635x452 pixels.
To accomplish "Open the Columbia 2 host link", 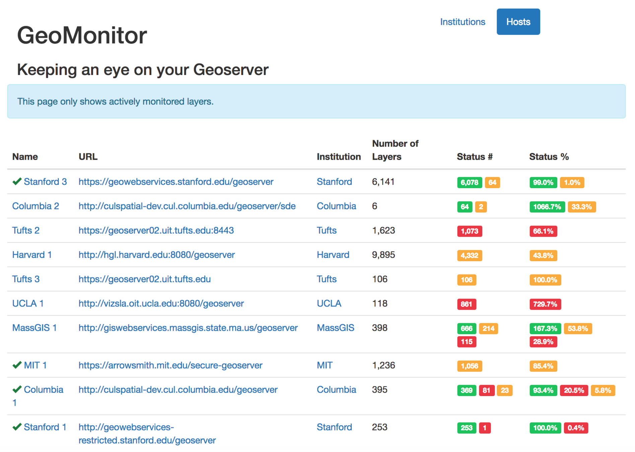I will click(36, 206).
